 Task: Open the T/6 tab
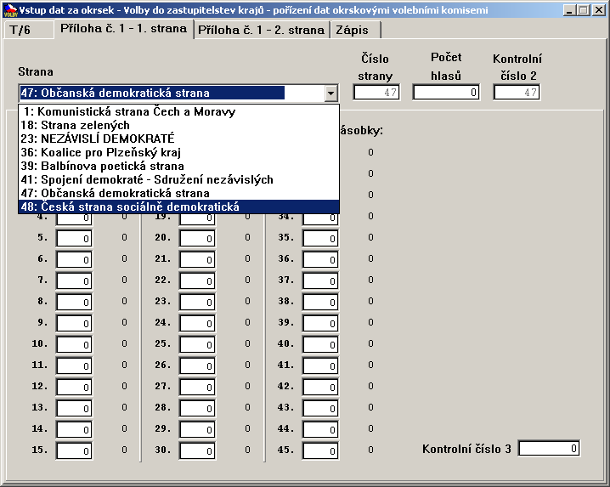[x=28, y=30]
